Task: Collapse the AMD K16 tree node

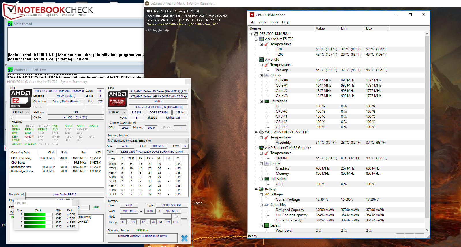Action: point(256,60)
